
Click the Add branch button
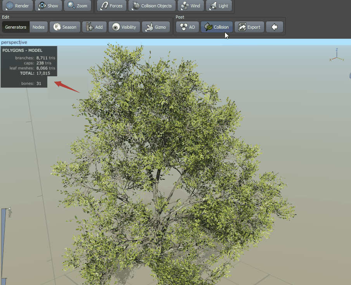pos(95,27)
